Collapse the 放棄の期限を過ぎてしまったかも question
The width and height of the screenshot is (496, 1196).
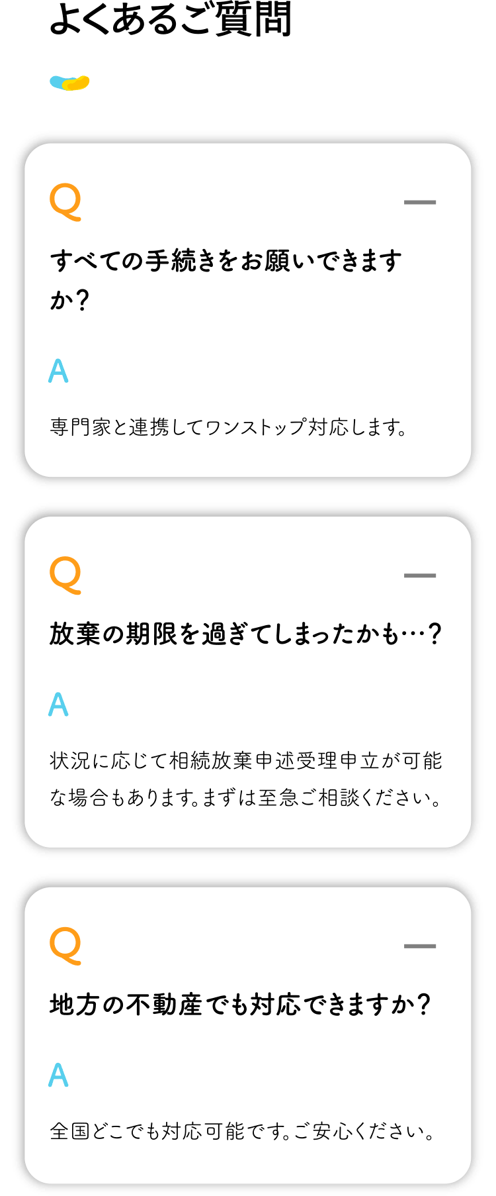coord(420,575)
